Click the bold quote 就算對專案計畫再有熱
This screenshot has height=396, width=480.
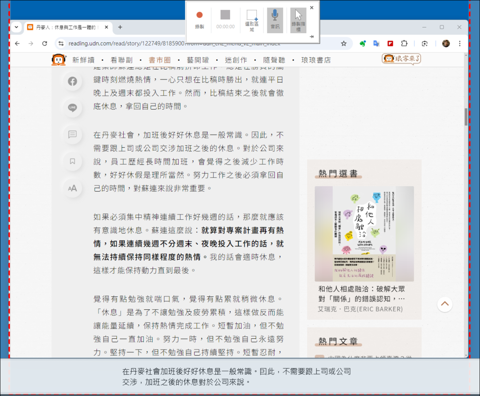pyautogui.click(x=242, y=230)
